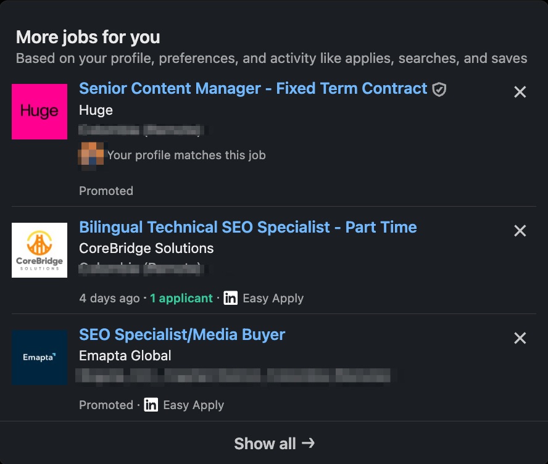Dismiss the Senior Content Manager job
Image resolution: width=548 pixels, height=464 pixels.
coord(520,91)
